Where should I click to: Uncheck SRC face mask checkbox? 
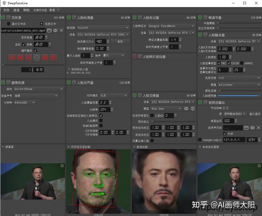pos(219,63)
